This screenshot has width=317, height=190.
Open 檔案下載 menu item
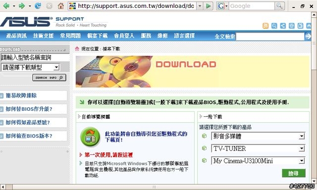[x=97, y=36]
